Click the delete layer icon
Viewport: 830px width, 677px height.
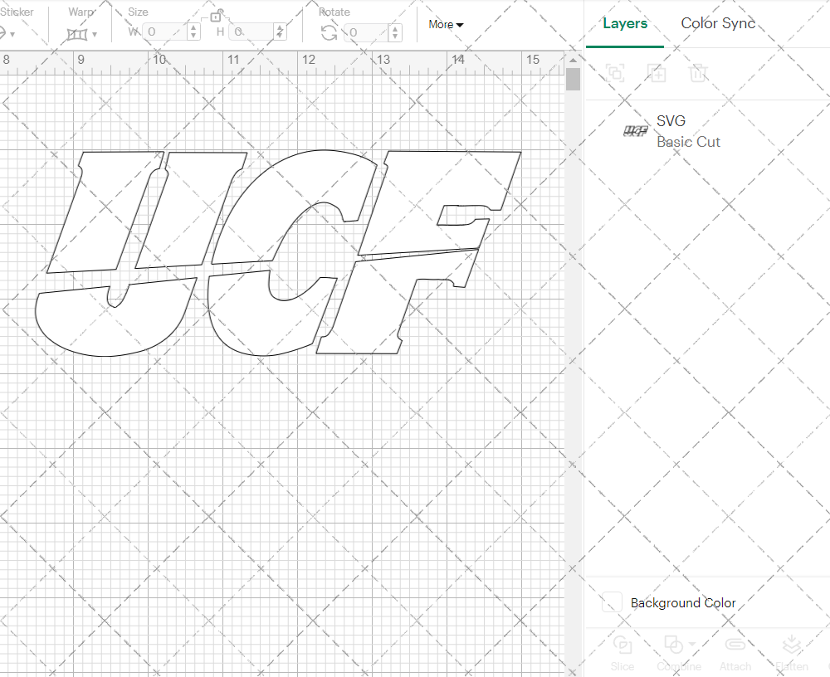tap(699, 74)
